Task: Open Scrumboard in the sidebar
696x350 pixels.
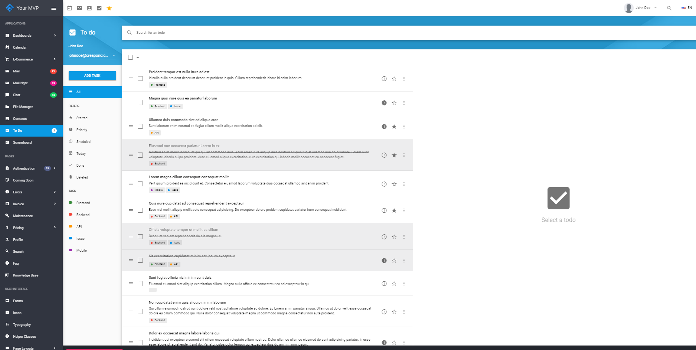Action: 31,143
